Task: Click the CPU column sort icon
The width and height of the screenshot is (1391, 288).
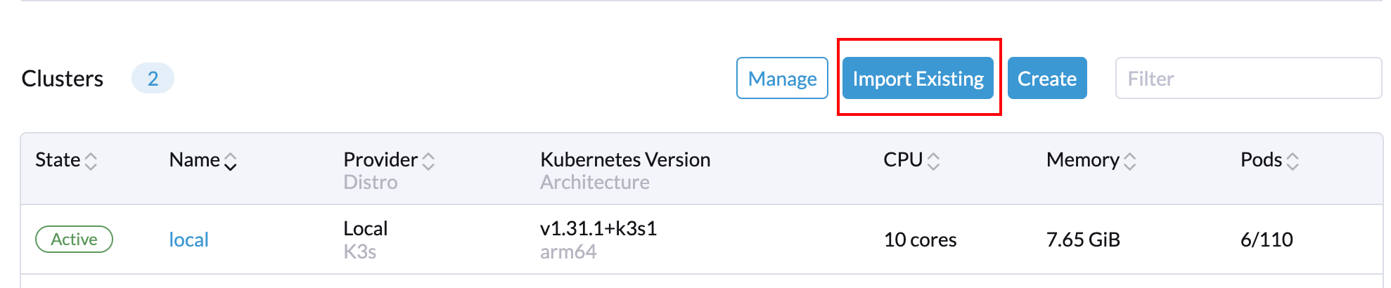Action: [933, 162]
